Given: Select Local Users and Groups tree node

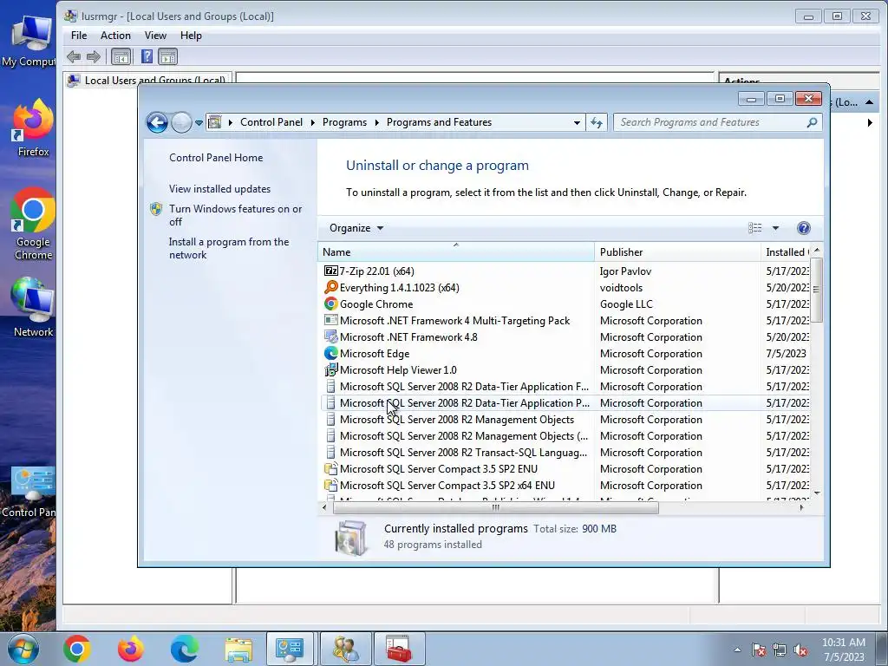Looking at the screenshot, I should click(x=147, y=80).
